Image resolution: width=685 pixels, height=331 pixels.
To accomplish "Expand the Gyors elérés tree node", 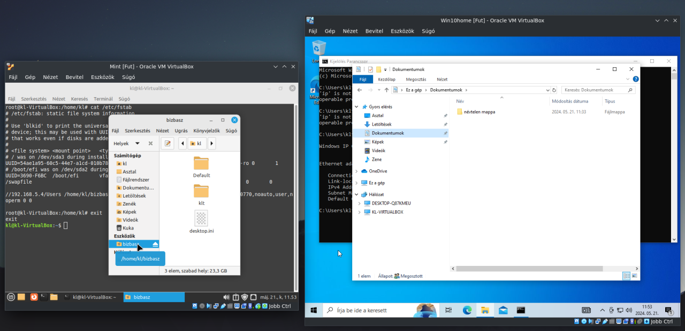I will click(357, 107).
